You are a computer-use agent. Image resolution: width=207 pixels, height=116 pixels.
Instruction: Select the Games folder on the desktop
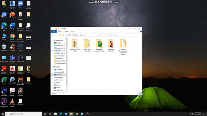tap(28, 15)
